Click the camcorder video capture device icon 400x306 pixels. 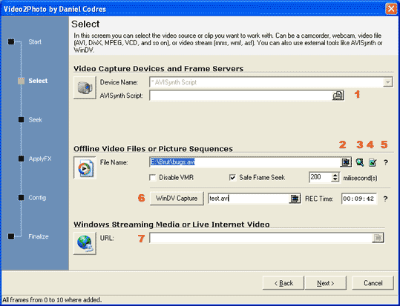point(85,87)
